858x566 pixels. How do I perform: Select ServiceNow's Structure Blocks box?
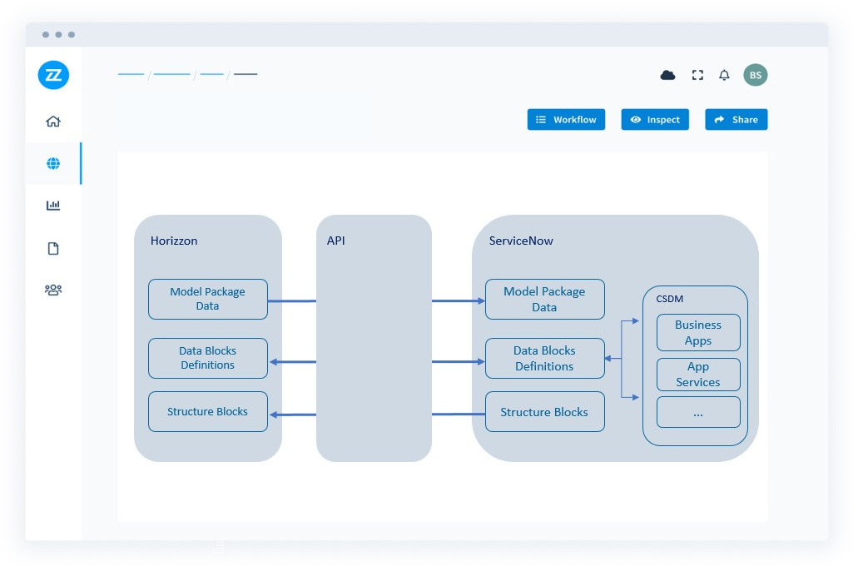click(x=544, y=411)
